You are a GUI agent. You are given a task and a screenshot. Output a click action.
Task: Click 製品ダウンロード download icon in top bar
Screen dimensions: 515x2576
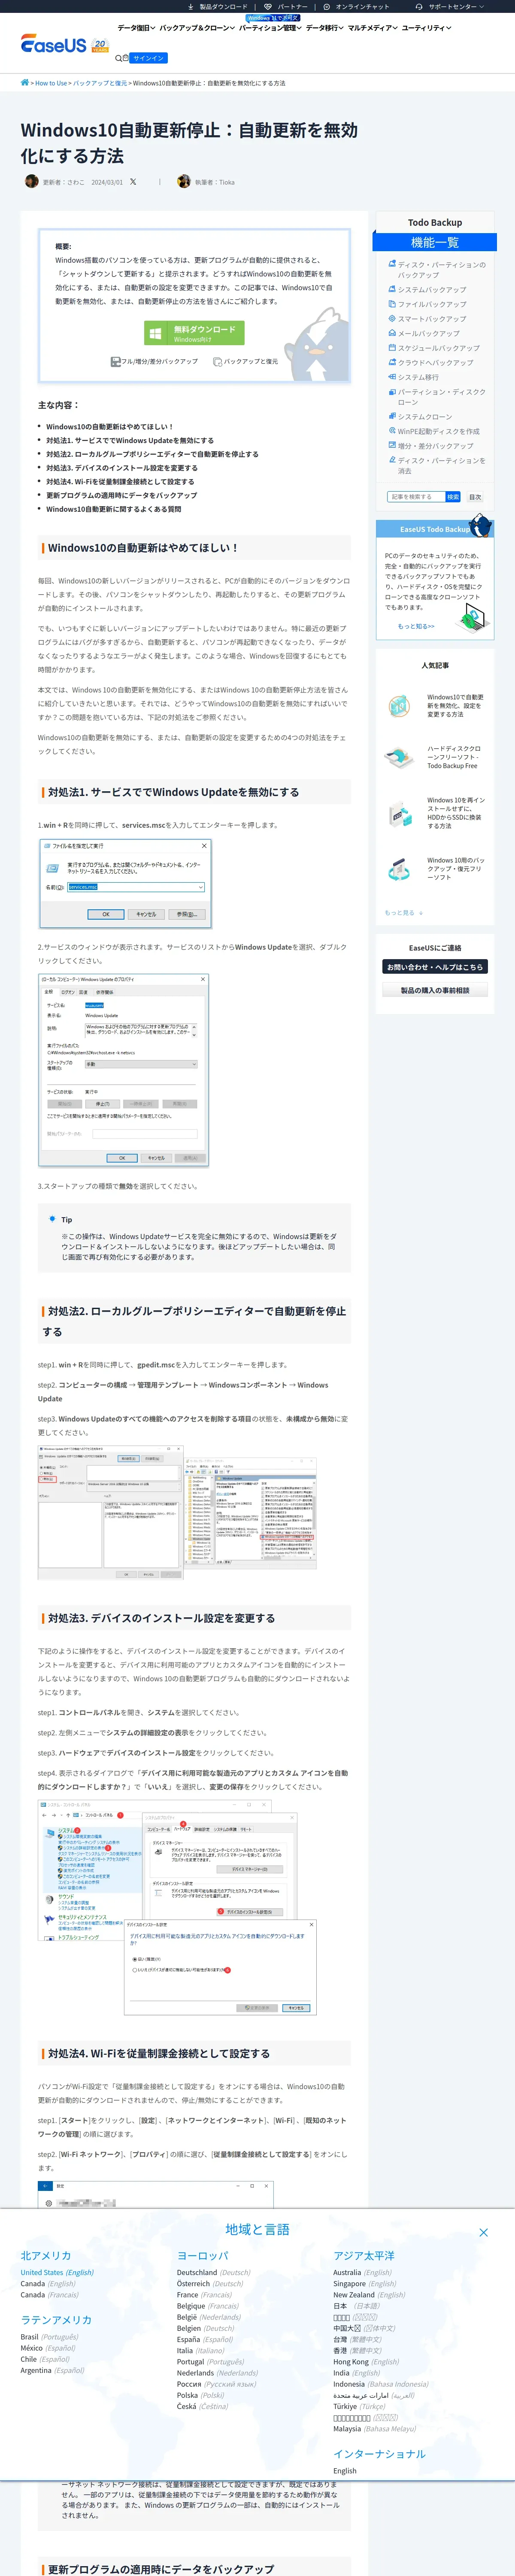(x=191, y=6)
